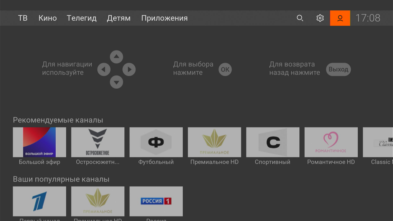Open the Романтичное HD channel tile

click(x=331, y=142)
